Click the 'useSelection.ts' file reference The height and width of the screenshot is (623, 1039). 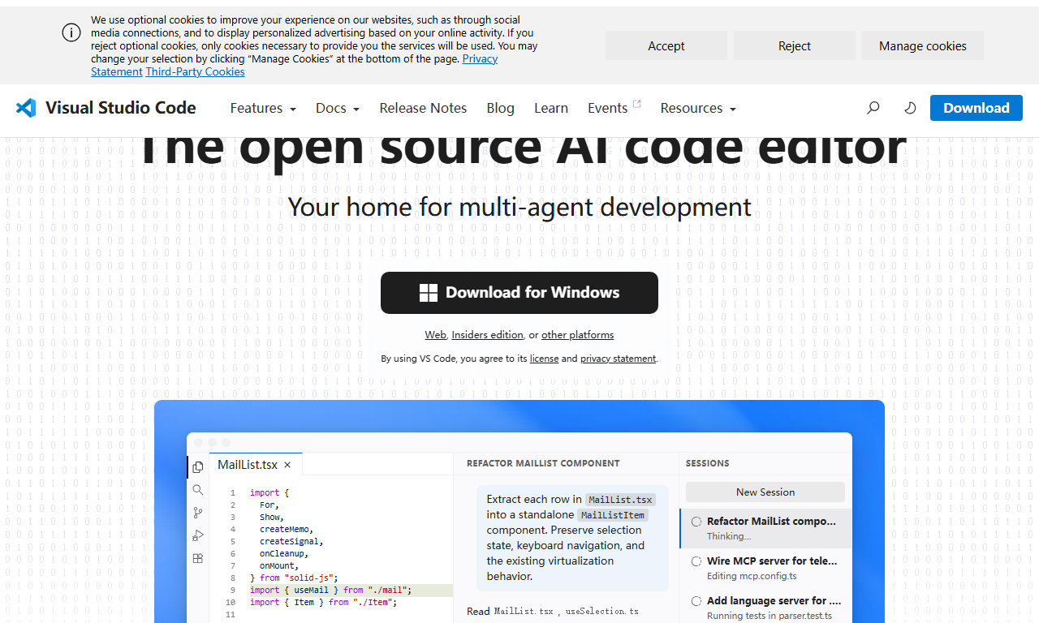[x=602, y=611]
